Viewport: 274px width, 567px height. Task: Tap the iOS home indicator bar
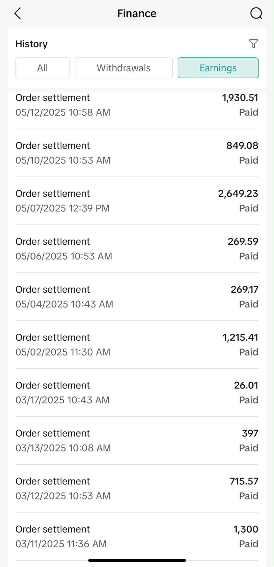137,560
